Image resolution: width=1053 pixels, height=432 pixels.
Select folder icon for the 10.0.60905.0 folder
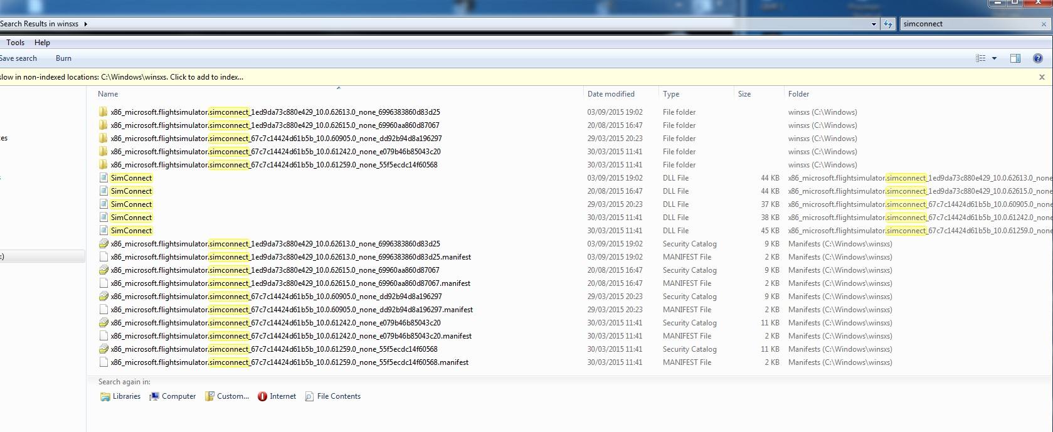[x=103, y=139]
